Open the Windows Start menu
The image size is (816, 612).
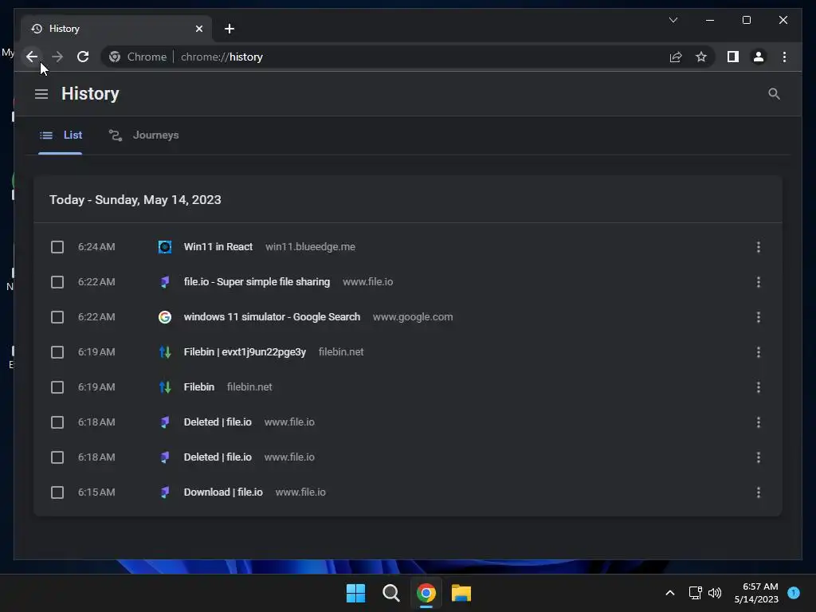tap(356, 593)
